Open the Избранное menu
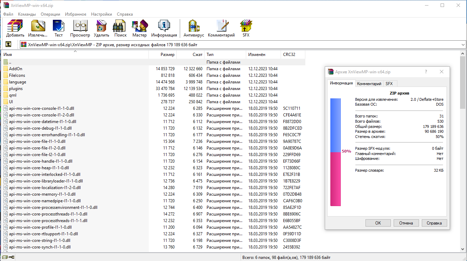The width and height of the screenshot is (467, 261). pos(75,14)
